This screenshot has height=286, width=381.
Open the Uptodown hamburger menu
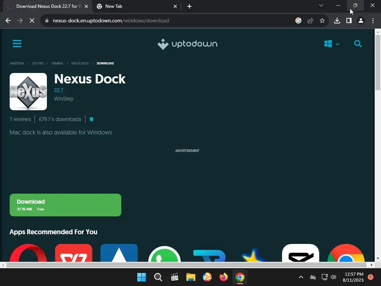(x=17, y=44)
